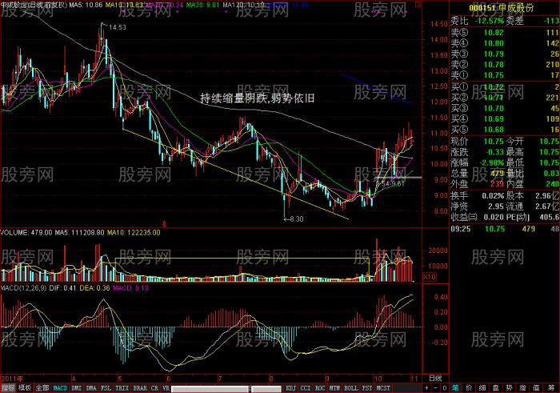Click the 14.53 high price label

pos(117,27)
